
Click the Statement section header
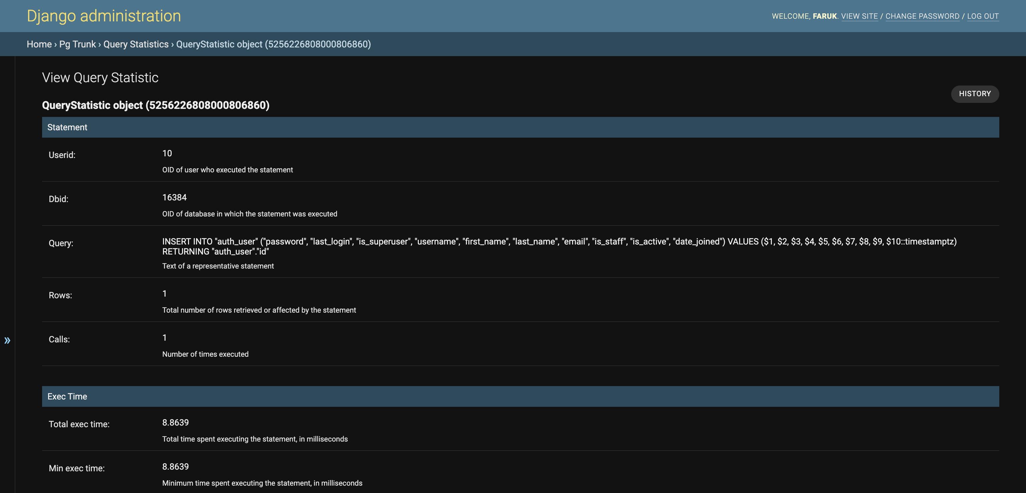pos(67,127)
